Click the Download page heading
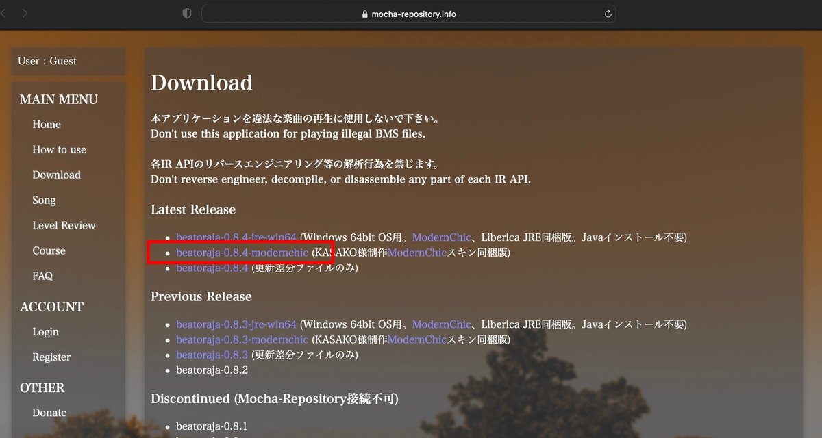This screenshot has width=822, height=438. [201, 83]
